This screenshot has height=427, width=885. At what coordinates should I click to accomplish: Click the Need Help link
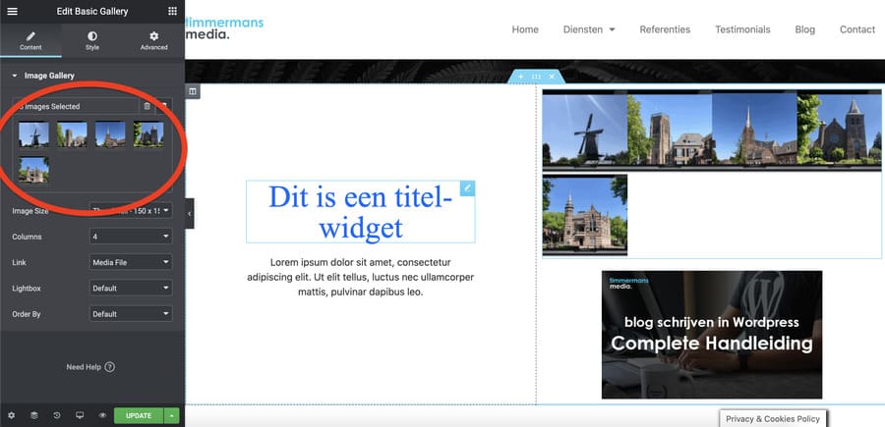[90, 367]
